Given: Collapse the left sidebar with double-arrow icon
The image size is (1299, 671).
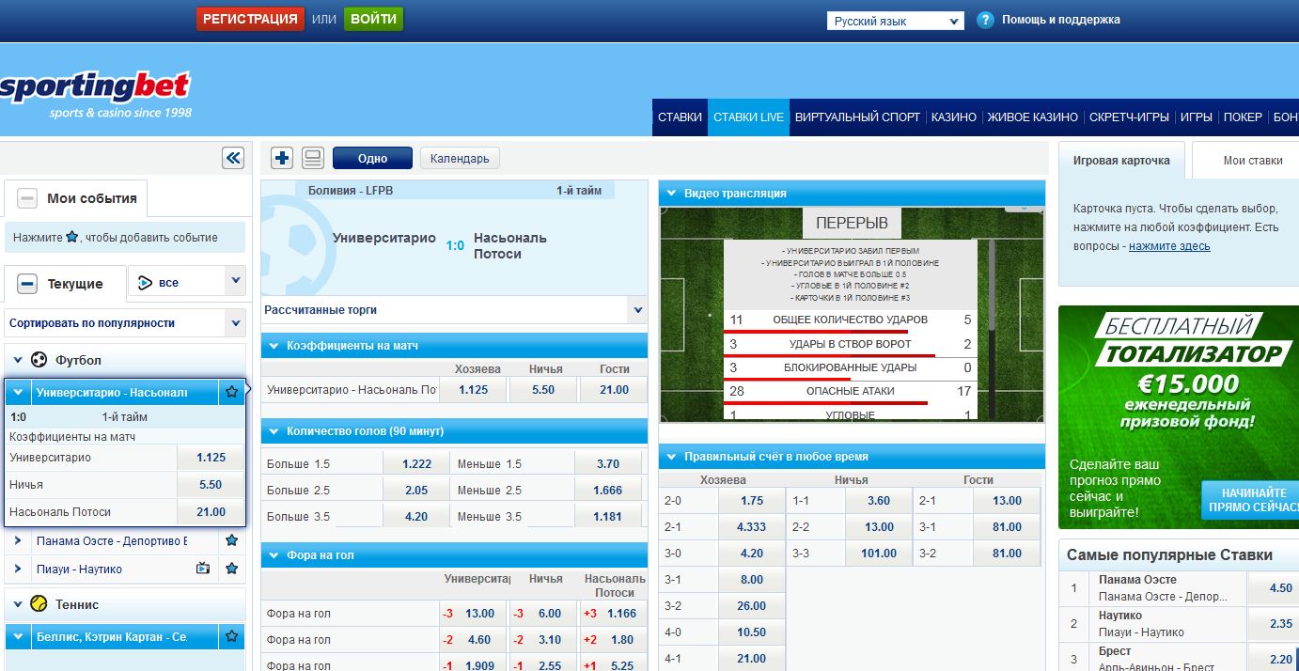Looking at the screenshot, I should coord(233,158).
